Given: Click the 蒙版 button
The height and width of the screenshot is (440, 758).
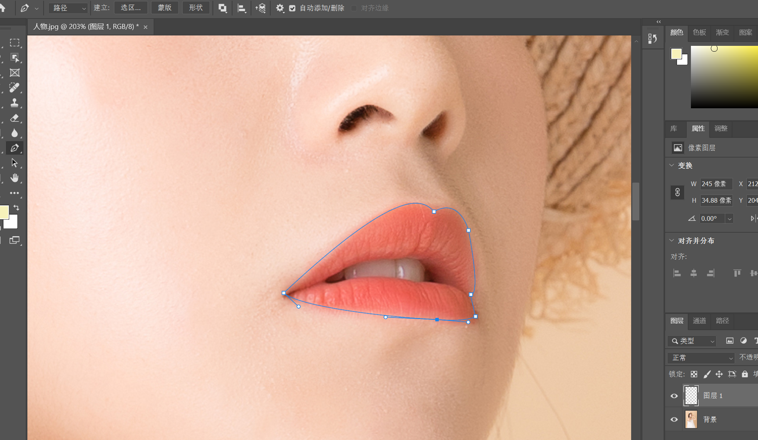Looking at the screenshot, I should 165,8.
